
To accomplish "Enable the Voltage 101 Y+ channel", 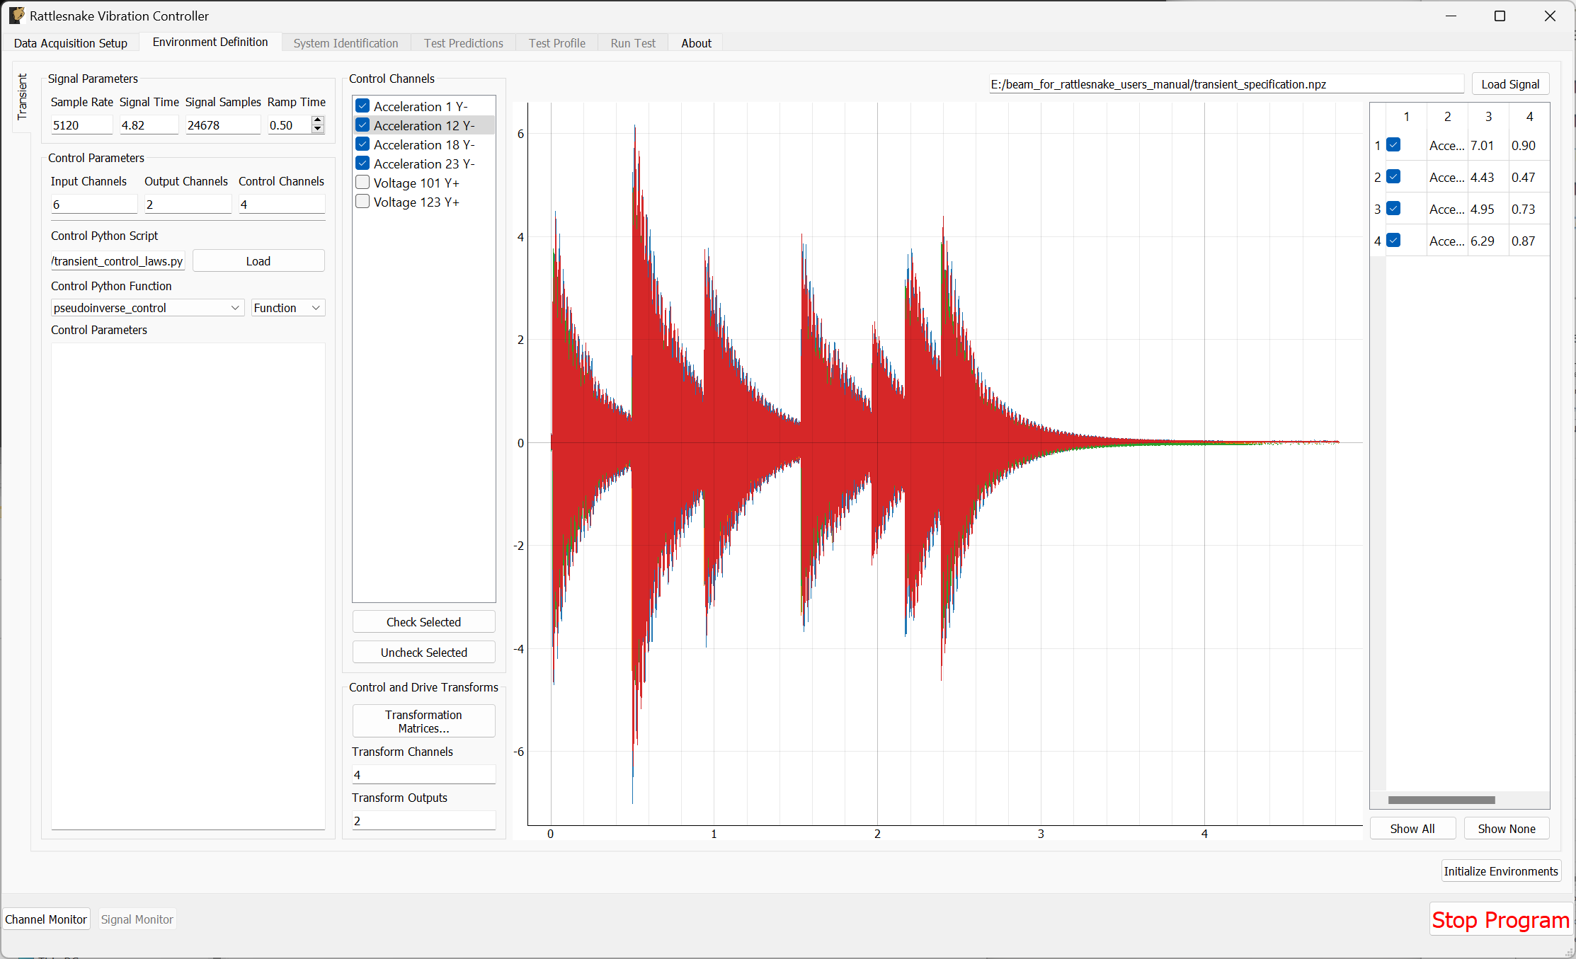I will (x=362, y=182).
